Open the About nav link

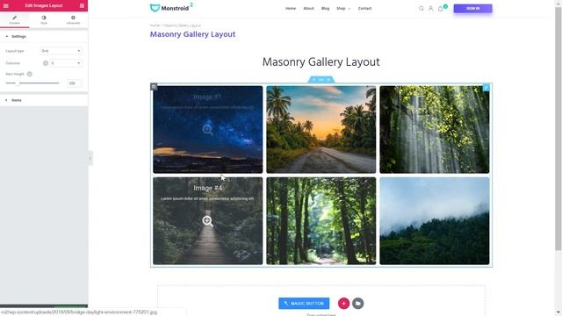308,8
